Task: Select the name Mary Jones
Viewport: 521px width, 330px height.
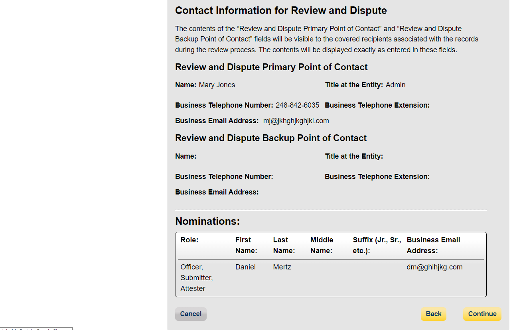Action: (217, 85)
